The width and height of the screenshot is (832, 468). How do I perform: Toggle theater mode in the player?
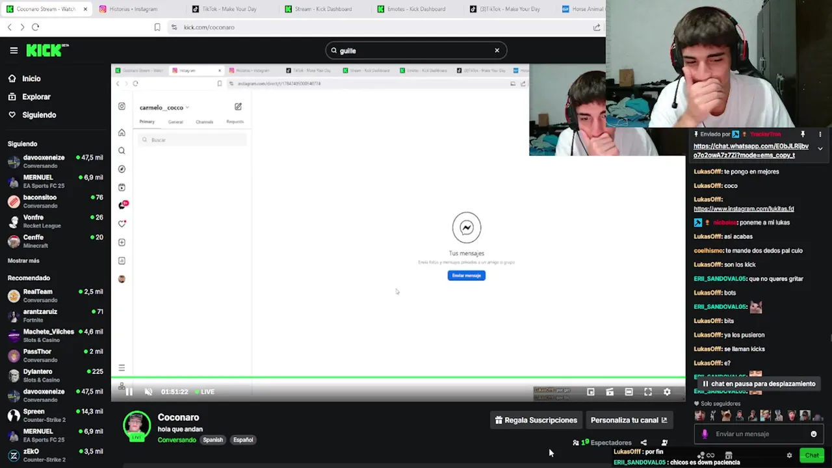(629, 392)
